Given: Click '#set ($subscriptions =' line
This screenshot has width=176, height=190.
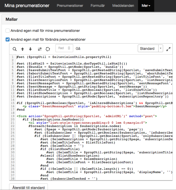Looking at the screenshot, I should tap(93, 96).
